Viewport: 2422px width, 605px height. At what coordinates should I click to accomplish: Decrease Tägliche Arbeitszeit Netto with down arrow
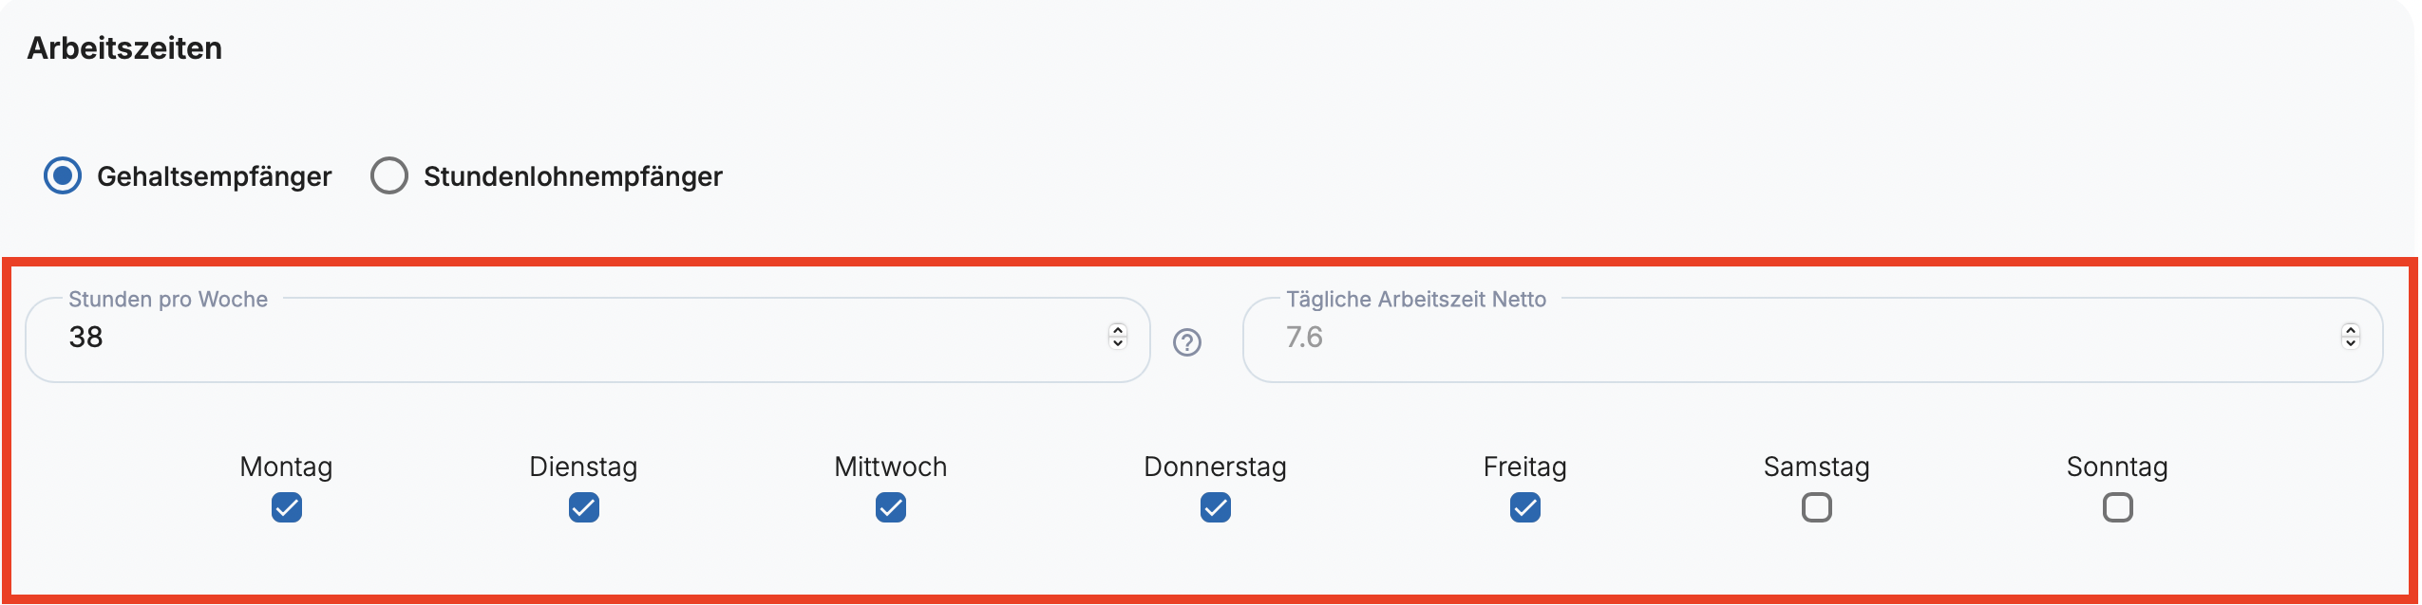tap(2350, 343)
